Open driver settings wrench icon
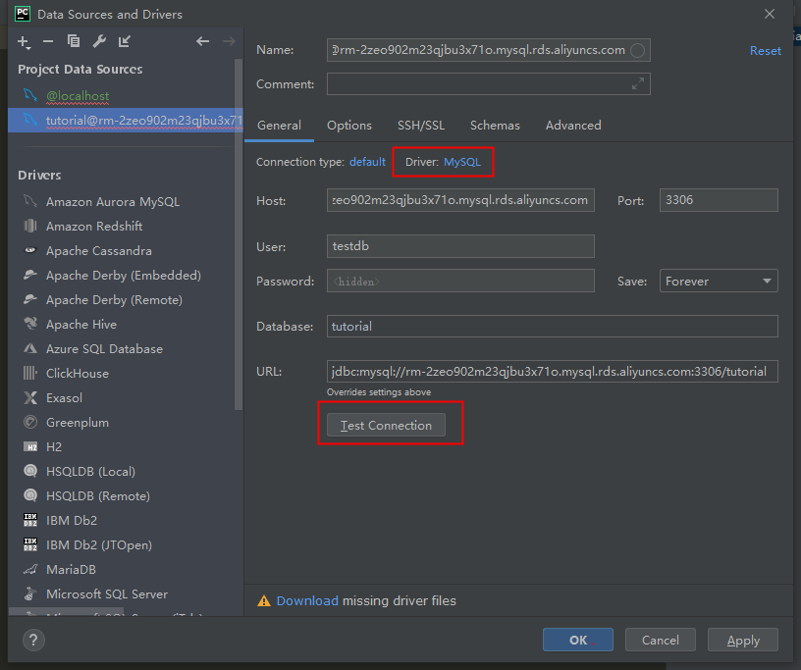Screen dimensions: 801x670 tap(99, 41)
